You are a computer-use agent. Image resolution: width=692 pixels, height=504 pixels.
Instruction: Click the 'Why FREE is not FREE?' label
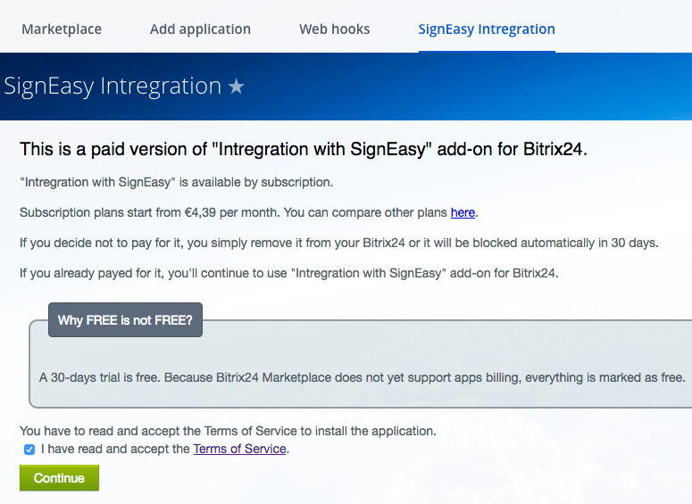tap(125, 319)
